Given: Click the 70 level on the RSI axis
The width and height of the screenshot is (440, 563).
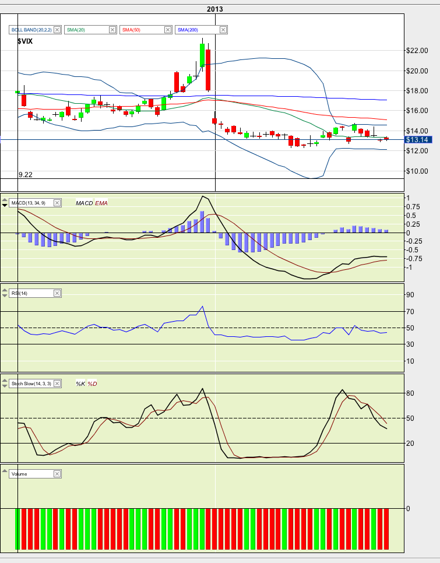Looking at the screenshot, I should click(x=410, y=312).
